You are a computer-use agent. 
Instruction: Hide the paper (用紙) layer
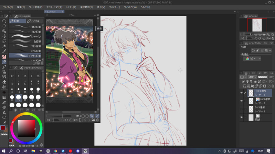point(241,117)
